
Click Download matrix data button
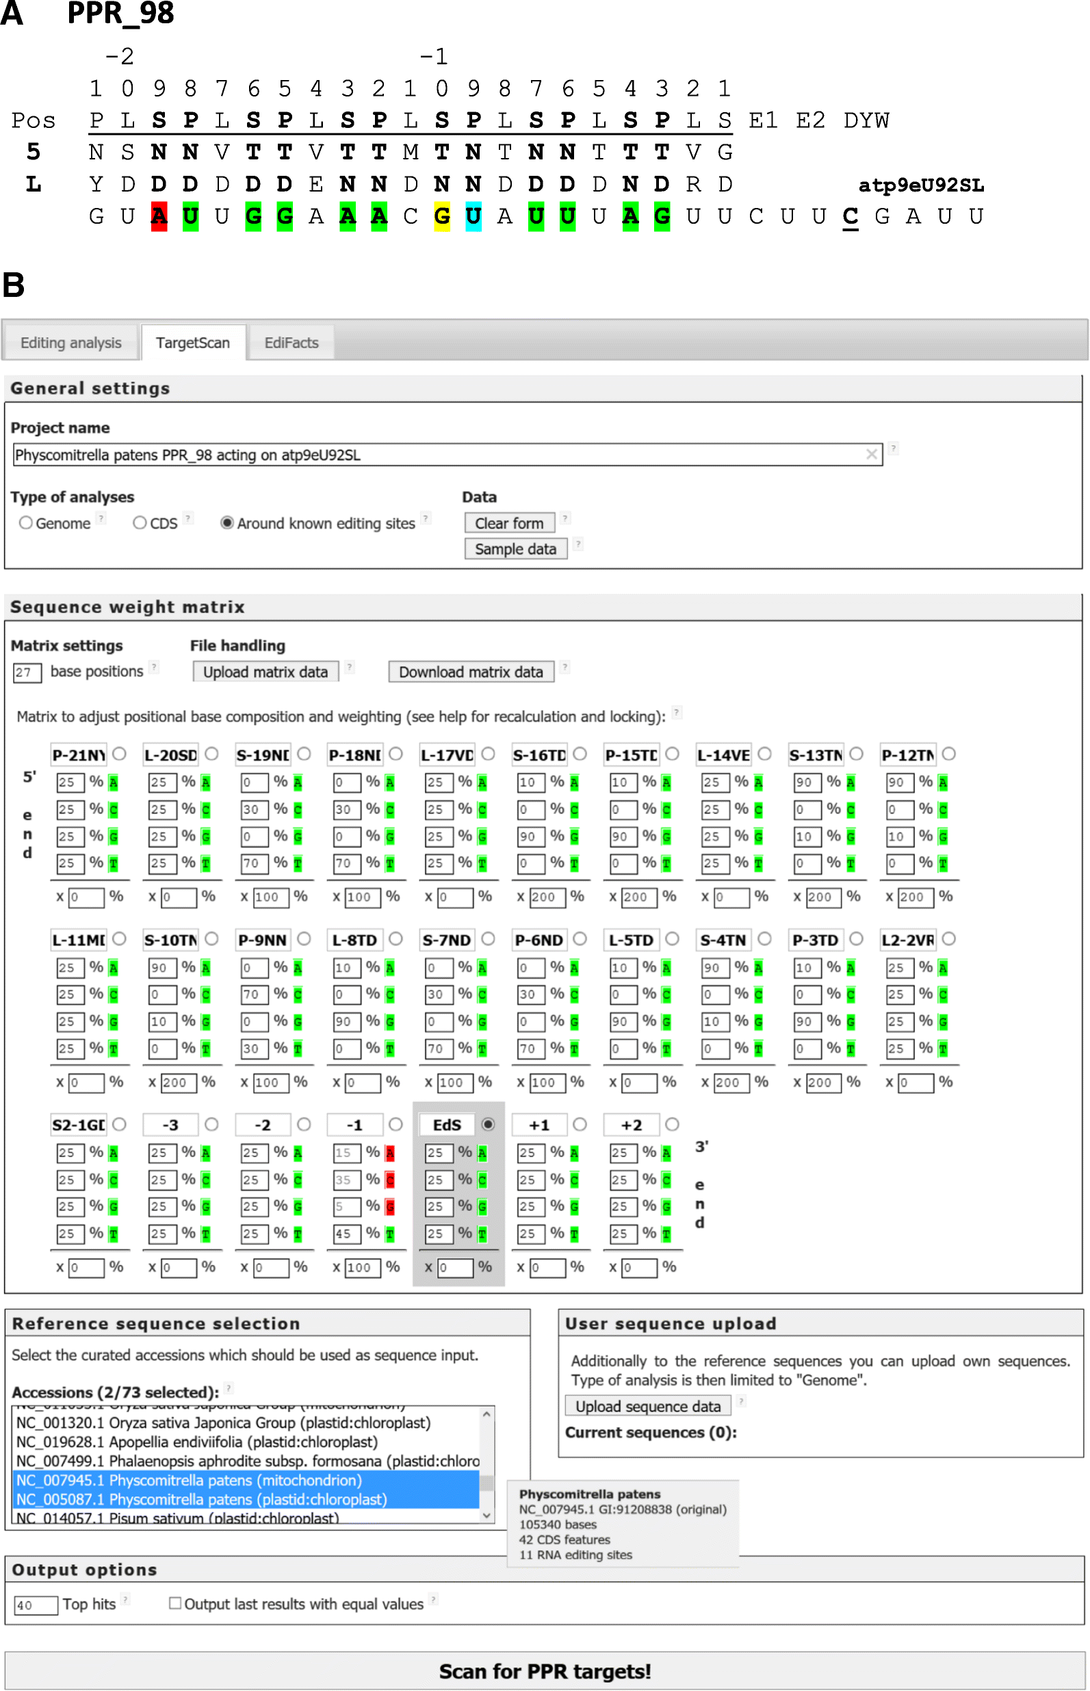[x=471, y=672]
